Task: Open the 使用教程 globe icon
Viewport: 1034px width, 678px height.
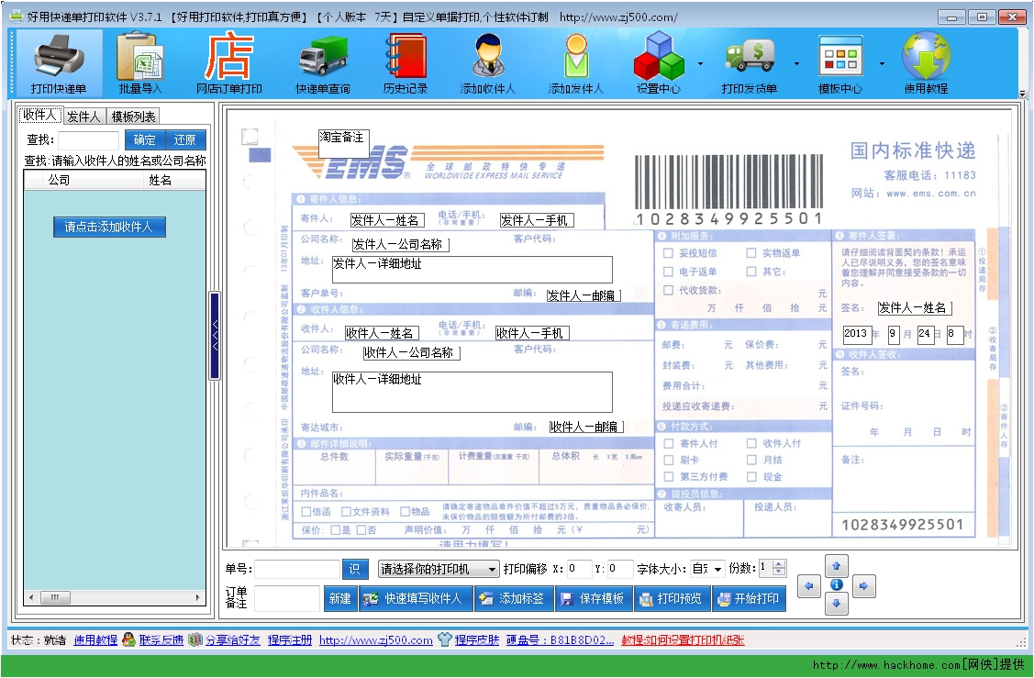Action: click(x=926, y=63)
